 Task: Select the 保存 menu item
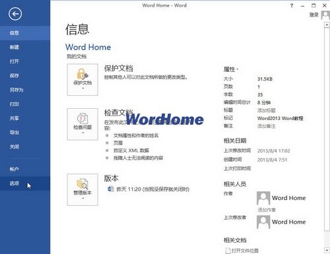[x=25, y=76]
